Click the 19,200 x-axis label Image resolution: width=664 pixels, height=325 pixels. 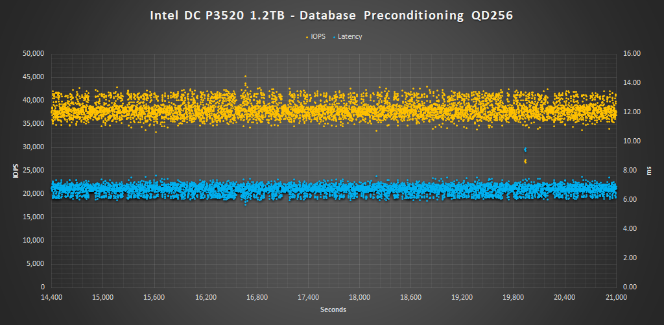coord(462,298)
